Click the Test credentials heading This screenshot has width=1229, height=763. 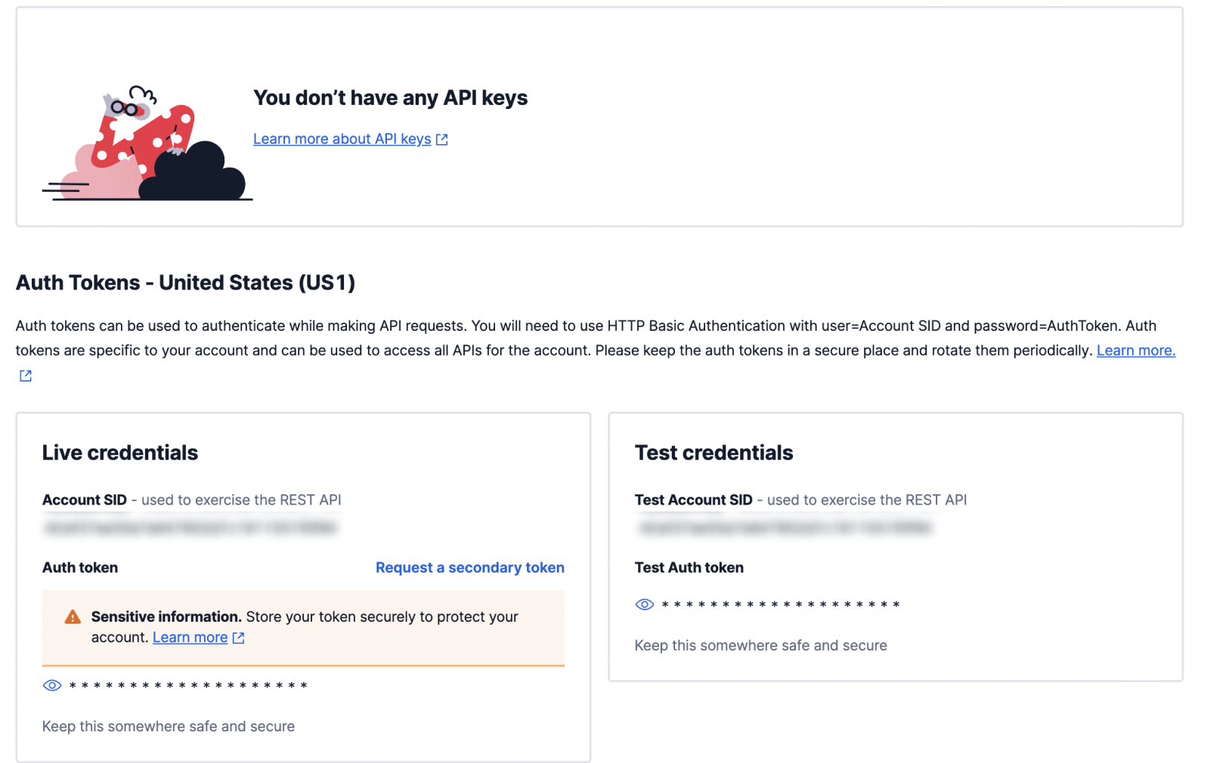pyautogui.click(x=714, y=453)
